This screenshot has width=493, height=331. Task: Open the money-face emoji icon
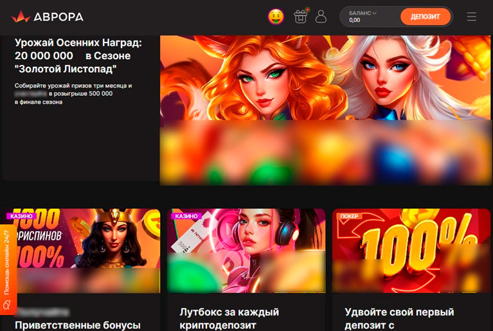276,17
